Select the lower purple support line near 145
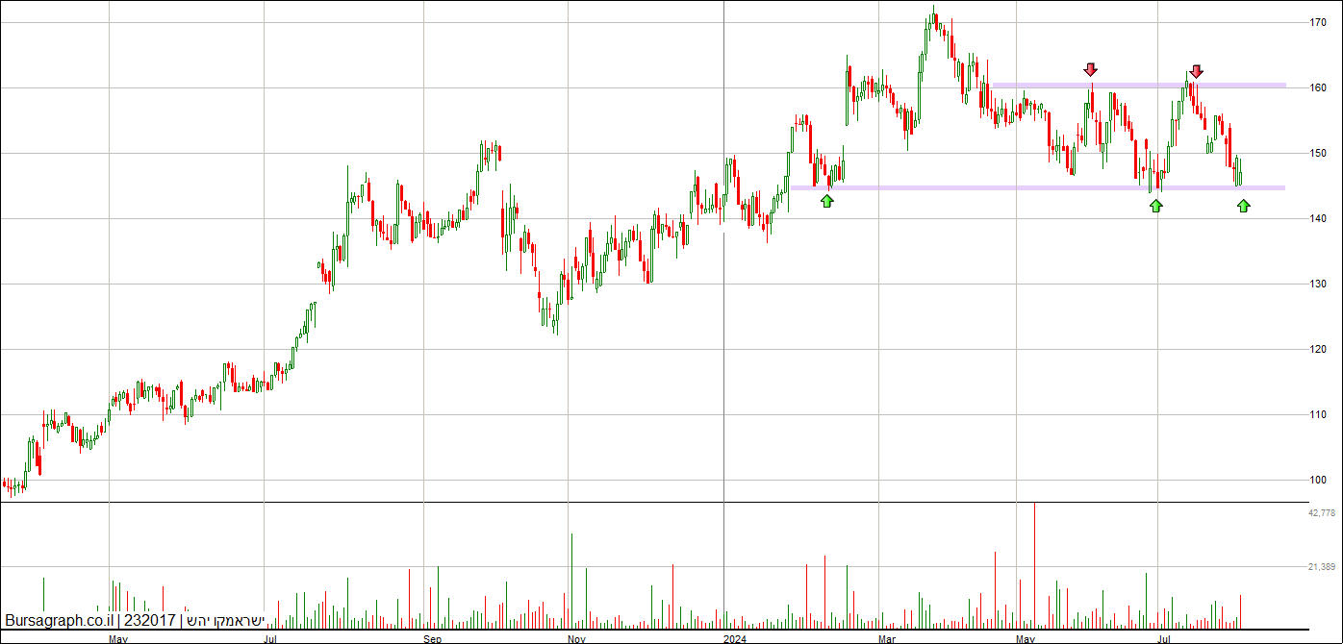The height and width of the screenshot is (644, 1343). tap(1037, 187)
